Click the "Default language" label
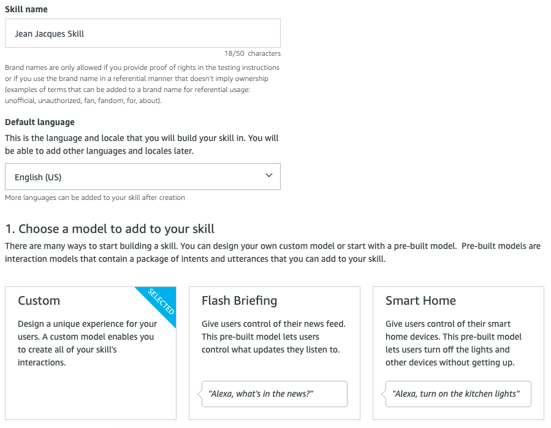This screenshot has height=428, width=551. click(40, 122)
